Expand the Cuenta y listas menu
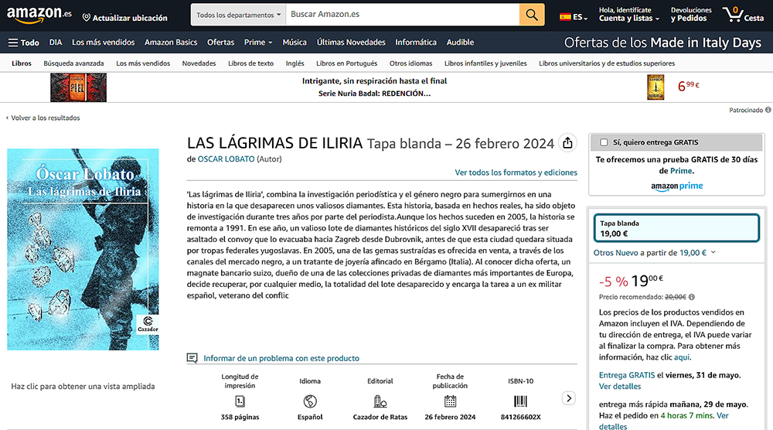Screen dimensions: 773x430 629,19
